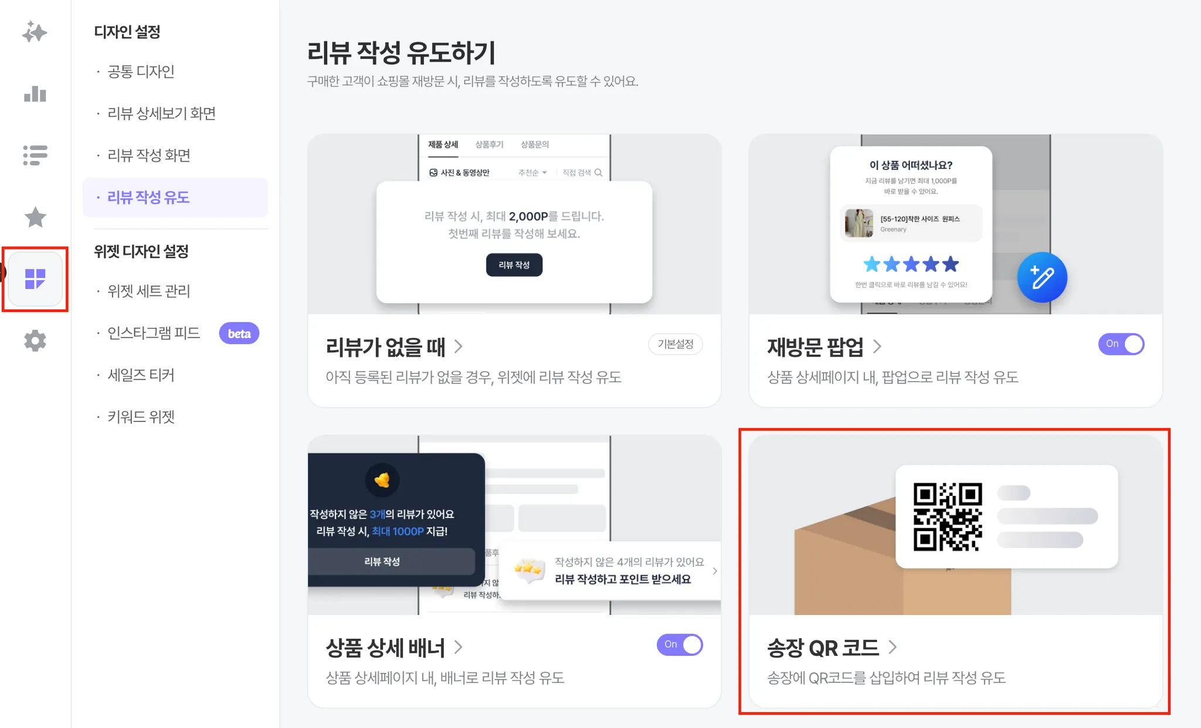Expand the chevron next to 재방문 팝업
Screen dimensions: 1201x728
click(877, 346)
